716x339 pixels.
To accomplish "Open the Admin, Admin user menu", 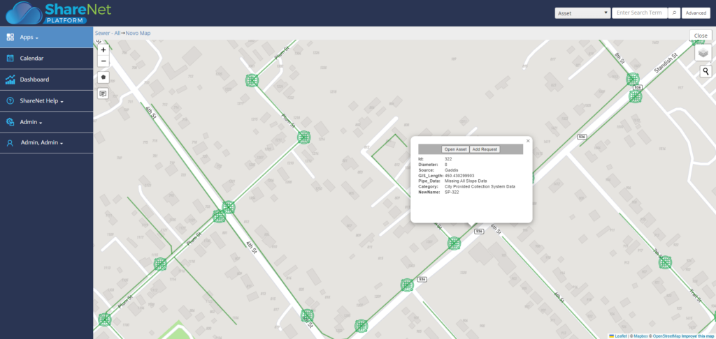I will point(47,142).
